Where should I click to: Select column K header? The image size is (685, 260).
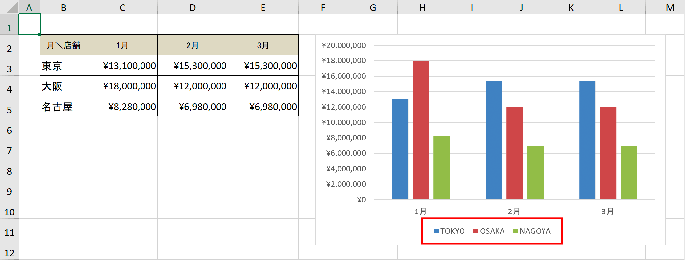point(571,7)
